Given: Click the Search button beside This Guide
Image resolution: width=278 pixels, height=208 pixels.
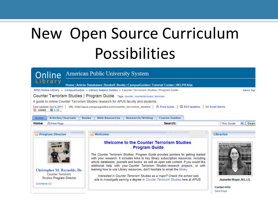Looking at the screenshot, I should coord(250,123).
